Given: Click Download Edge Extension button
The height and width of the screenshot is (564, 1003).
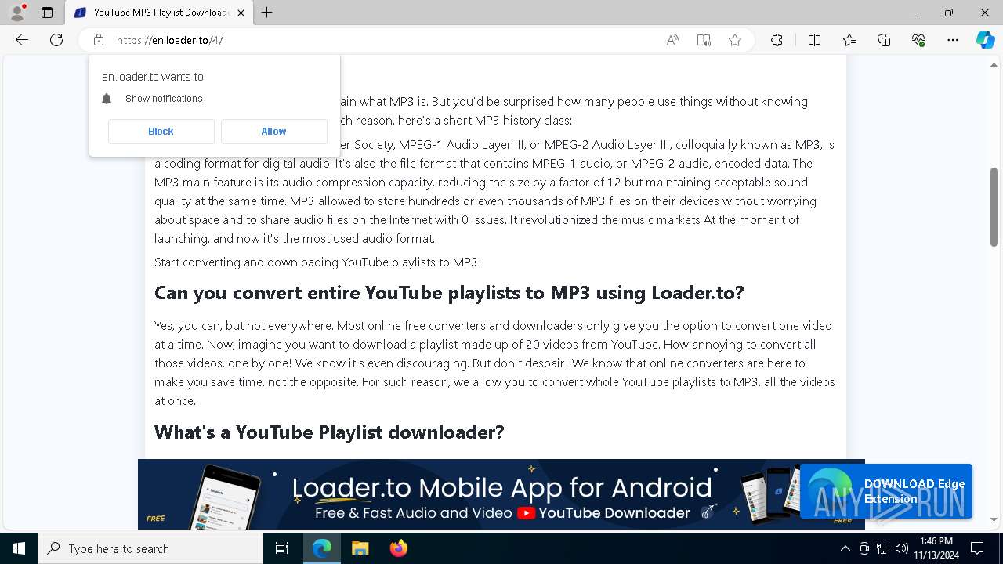Looking at the screenshot, I should coord(886,491).
